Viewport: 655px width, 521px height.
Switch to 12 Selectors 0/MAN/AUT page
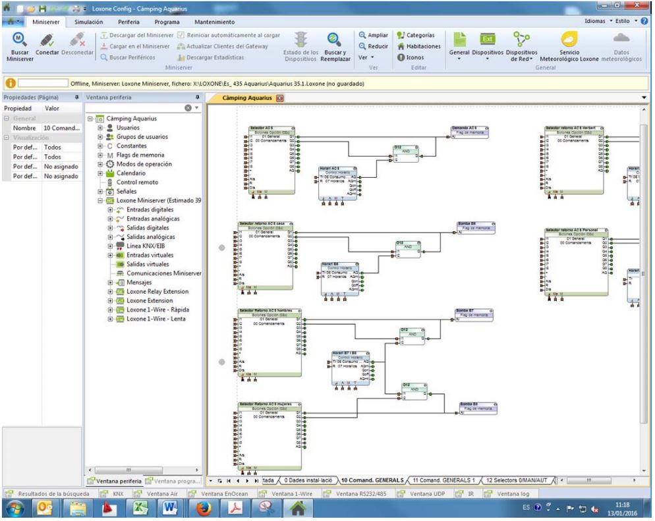tap(517, 481)
